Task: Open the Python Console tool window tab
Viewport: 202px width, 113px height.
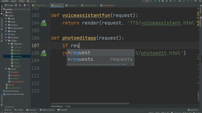Action: (47, 110)
